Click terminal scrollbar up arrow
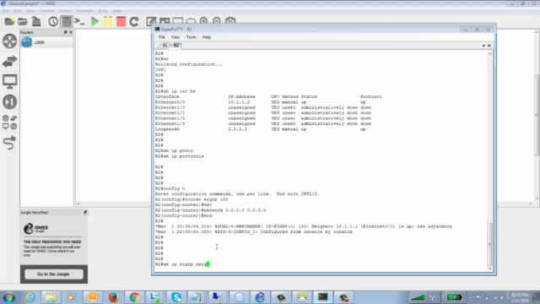The height and width of the screenshot is (304, 540). click(x=489, y=54)
